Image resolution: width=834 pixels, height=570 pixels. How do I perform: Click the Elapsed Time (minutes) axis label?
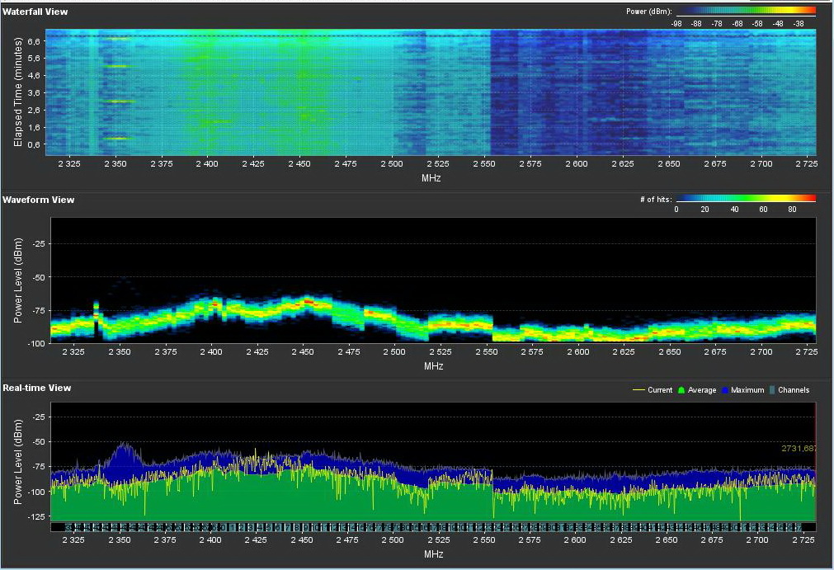point(17,92)
